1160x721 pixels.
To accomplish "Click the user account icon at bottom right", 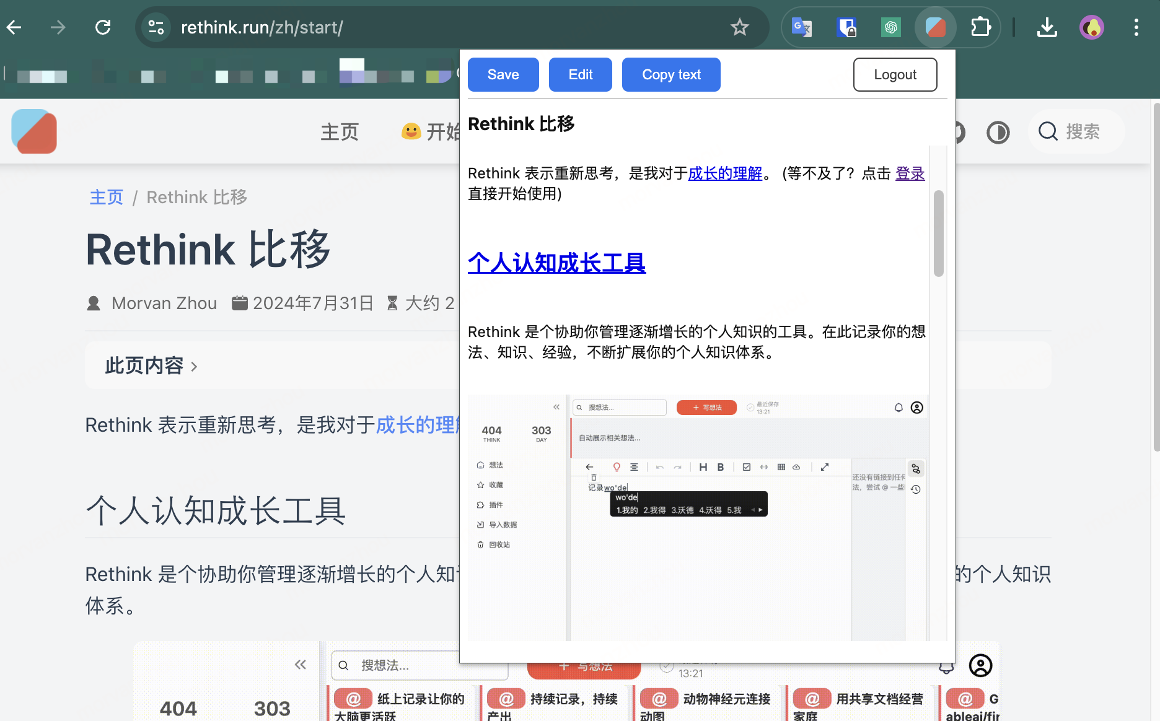I will [x=980, y=665].
